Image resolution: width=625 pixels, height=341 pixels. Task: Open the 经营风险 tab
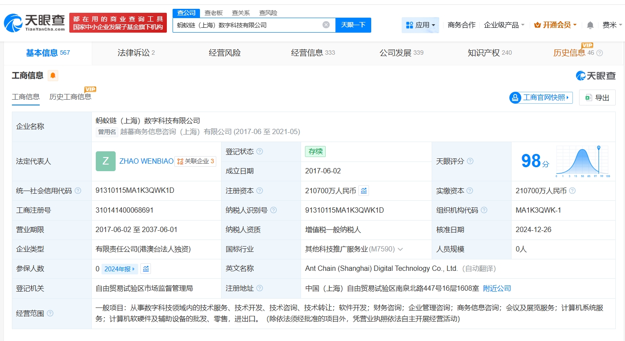tap(225, 53)
